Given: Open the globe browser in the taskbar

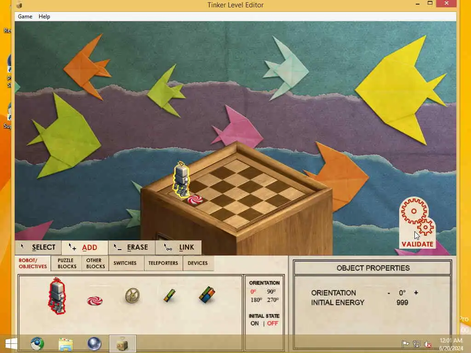Looking at the screenshot, I should click(x=37, y=344).
